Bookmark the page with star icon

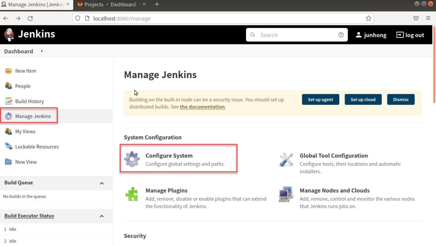point(368,18)
